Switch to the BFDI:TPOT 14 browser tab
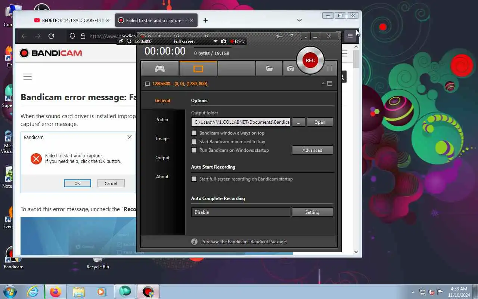The height and width of the screenshot is (299, 478). point(72,21)
